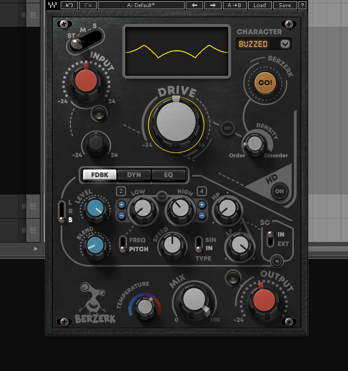Click the HP filter knob

pyautogui.click(x=227, y=209)
